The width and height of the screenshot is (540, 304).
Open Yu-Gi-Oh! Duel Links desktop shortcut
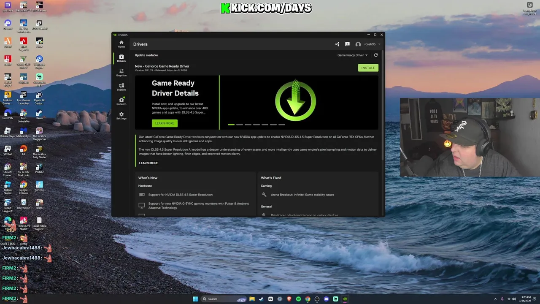tap(23, 169)
